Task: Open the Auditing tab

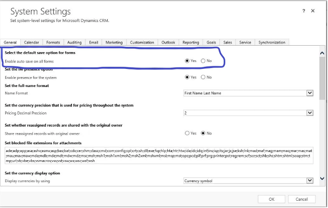Action: click(x=75, y=42)
